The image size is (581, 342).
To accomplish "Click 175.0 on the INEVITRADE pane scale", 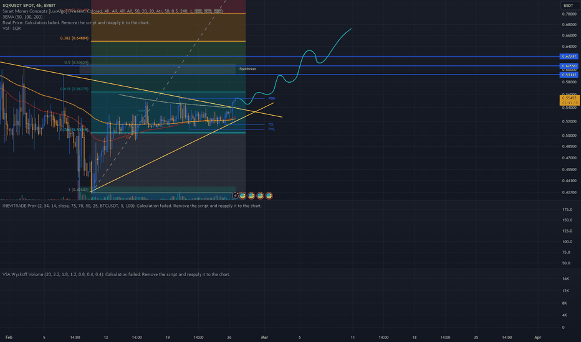I will (x=567, y=210).
